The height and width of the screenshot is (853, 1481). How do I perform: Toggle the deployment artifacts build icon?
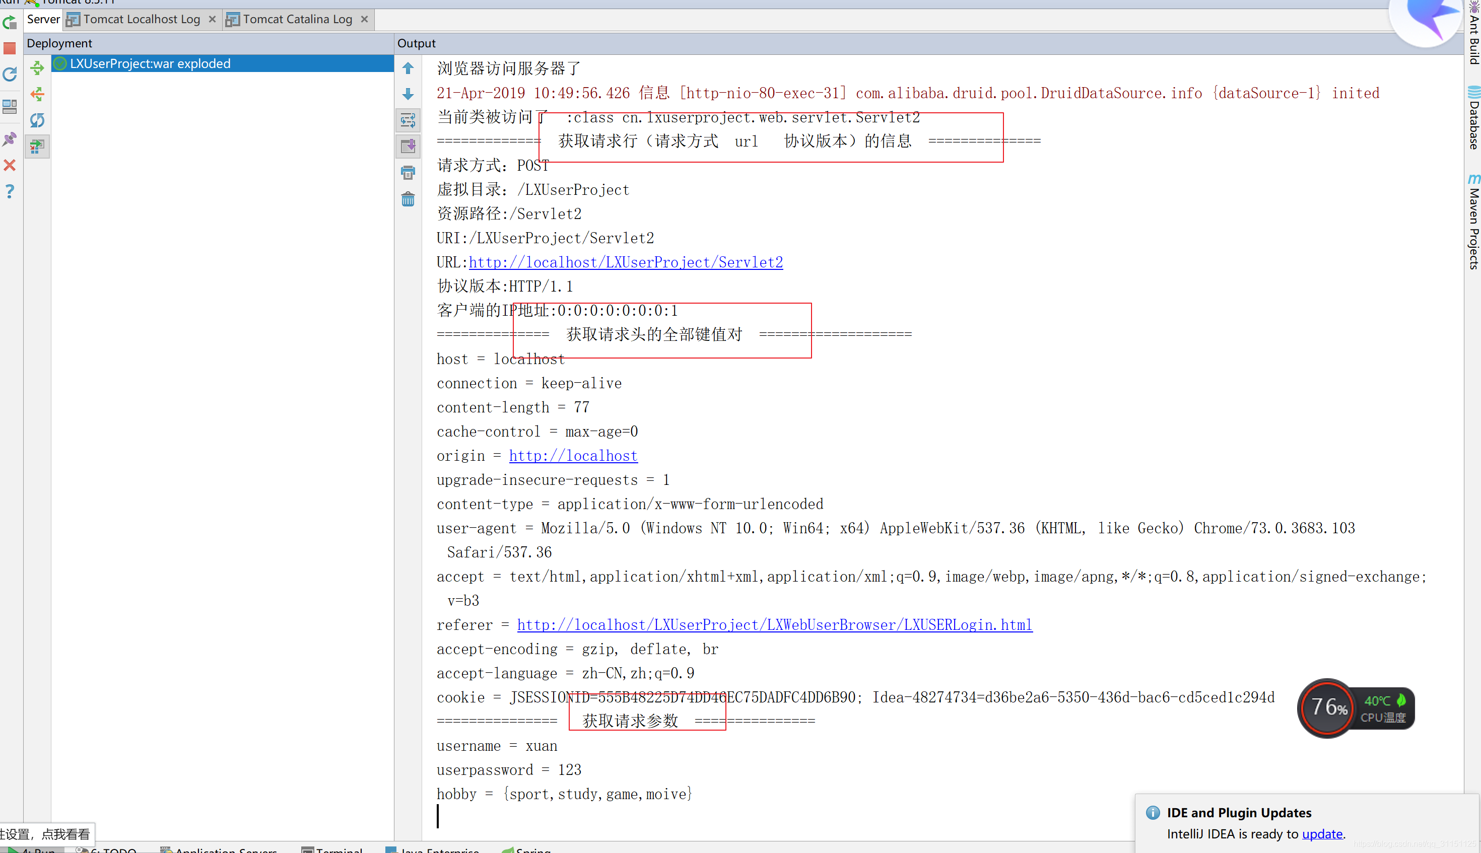(x=37, y=146)
